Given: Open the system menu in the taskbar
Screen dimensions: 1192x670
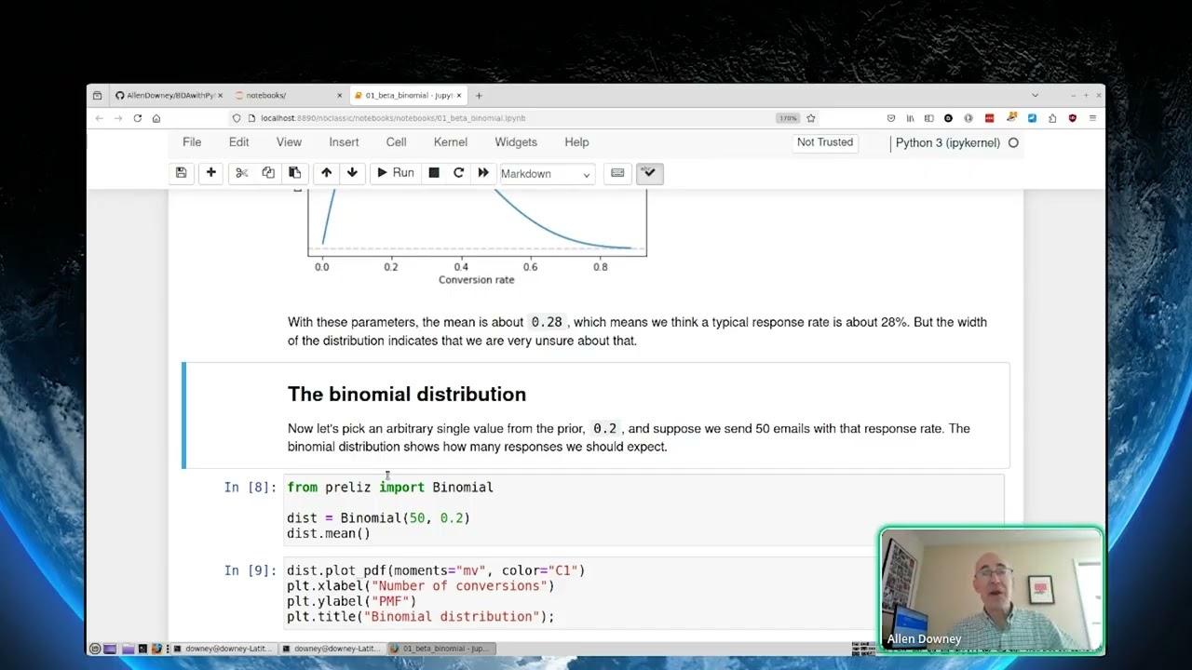Looking at the screenshot, I should click(x=95, y=649).
